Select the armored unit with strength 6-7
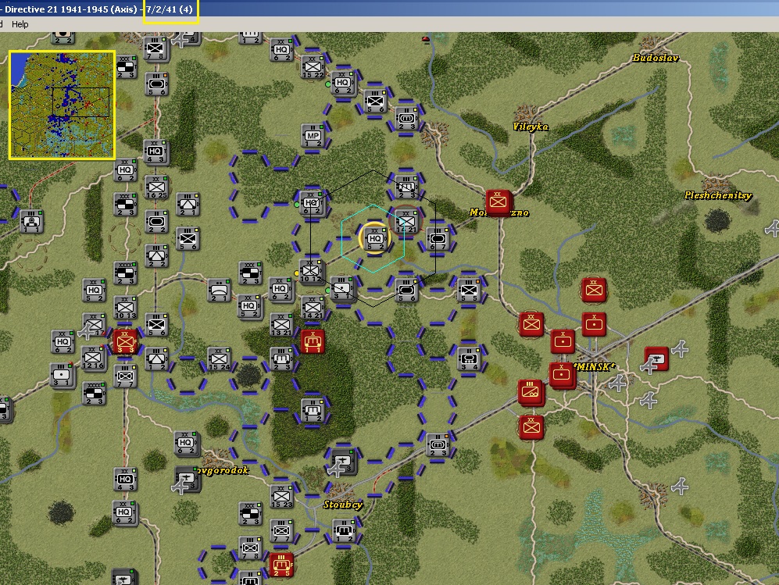This screenshot has height=585, width=779. [438, 238]
